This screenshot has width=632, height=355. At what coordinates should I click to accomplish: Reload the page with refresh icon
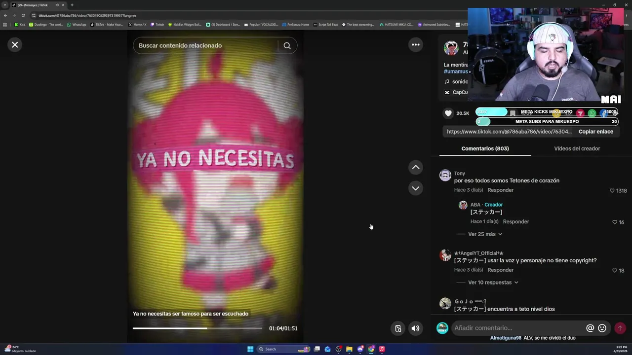point(23,15)
